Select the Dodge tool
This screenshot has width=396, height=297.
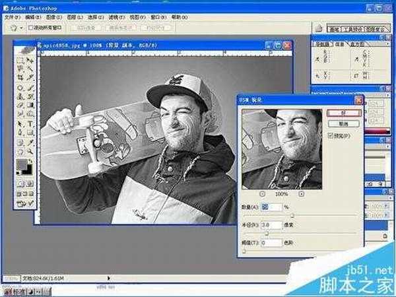tap(30, 114)
